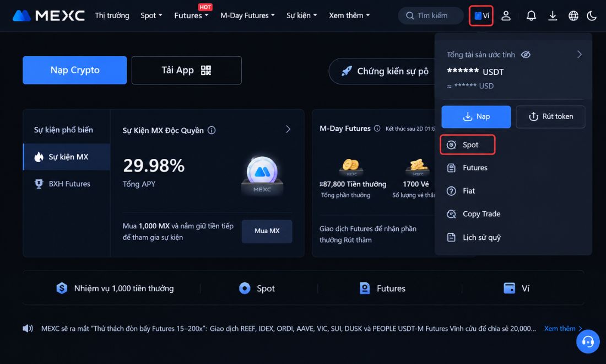Click the Futures shortcut in bottom bar
This screenshot has width=606, height=364.
[382, 288]
